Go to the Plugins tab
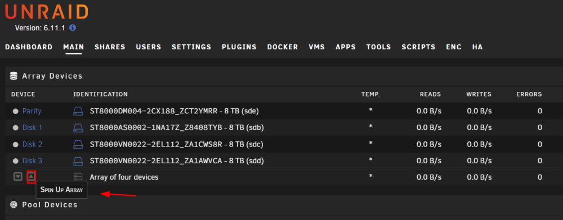The height and width of the screenshot is (220, 563). click(239, 47)
